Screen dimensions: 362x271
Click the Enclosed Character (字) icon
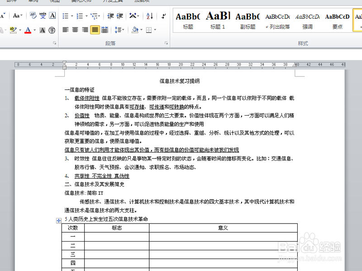click(x=52, y=30)
